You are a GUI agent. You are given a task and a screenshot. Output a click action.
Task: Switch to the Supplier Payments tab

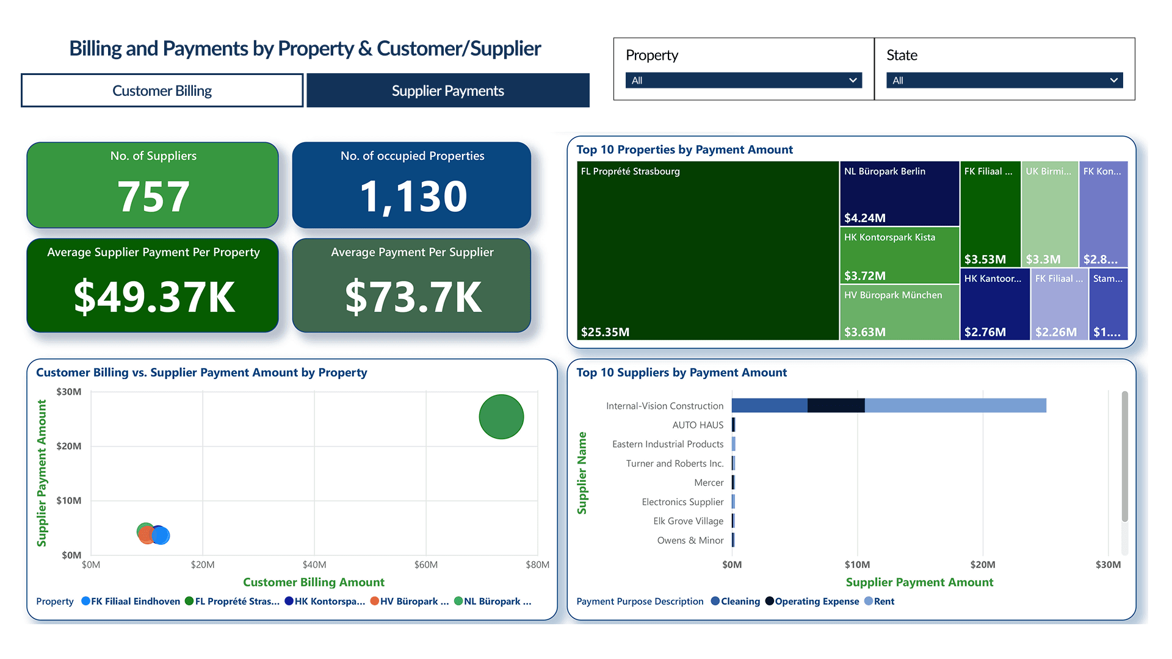pos(447,90)
